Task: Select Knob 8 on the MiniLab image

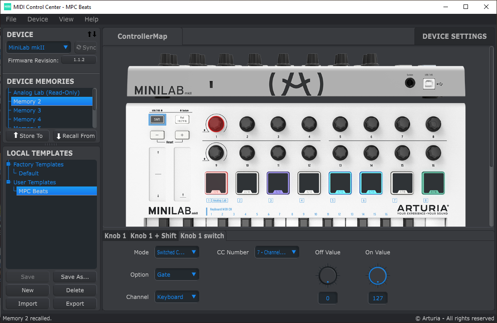Action: pos(433,124)
